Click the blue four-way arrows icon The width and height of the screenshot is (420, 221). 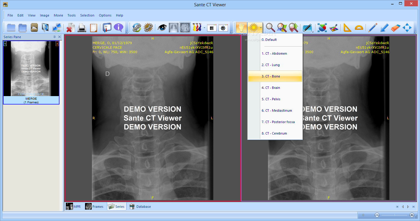pos(407,28)
